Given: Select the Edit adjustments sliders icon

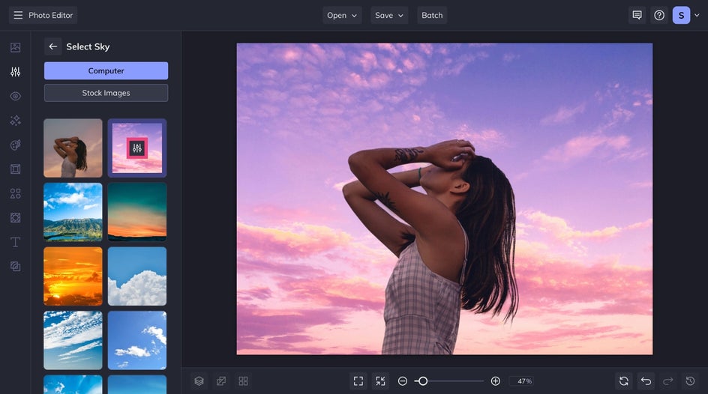Looking at the screenshot, I should point(15,72).
